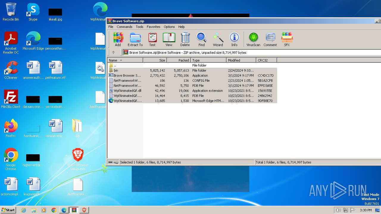Open the Favorites menu
Image resolution: width=381 pixels, height=214 pixels.
153,27
